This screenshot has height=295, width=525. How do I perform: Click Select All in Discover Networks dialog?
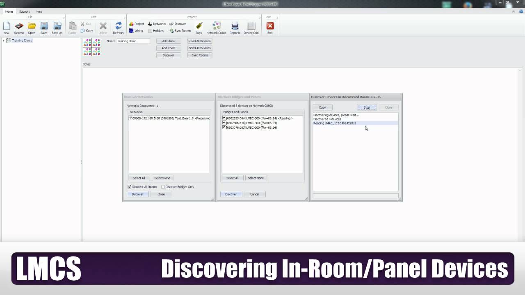tap(139, 178)
